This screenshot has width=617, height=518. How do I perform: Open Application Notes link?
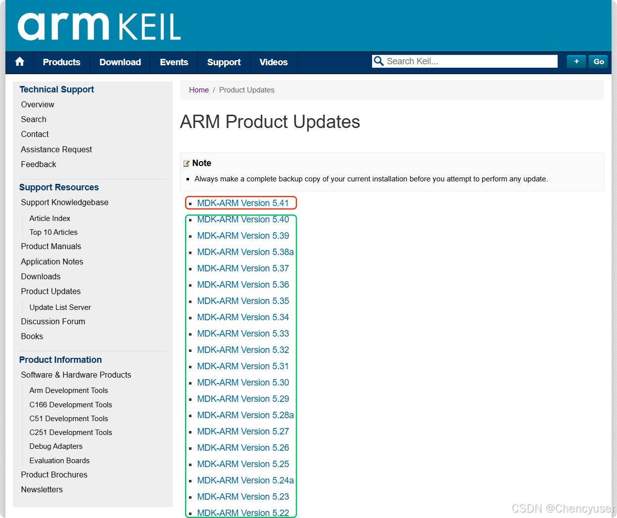pos(52,262)
